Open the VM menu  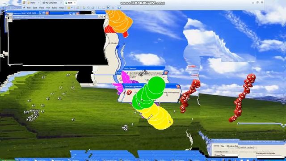coord(48,8)
